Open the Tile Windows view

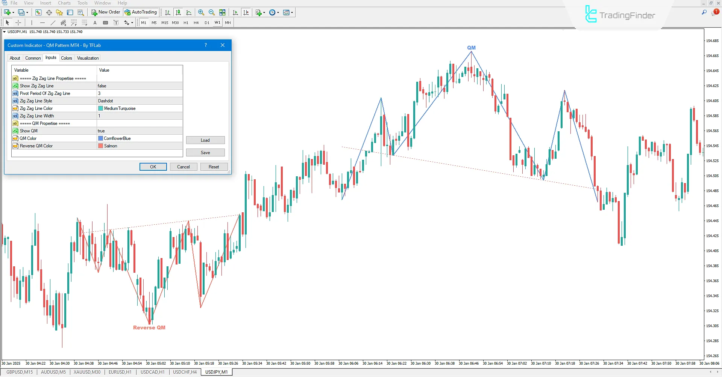(x=222, y=12)
